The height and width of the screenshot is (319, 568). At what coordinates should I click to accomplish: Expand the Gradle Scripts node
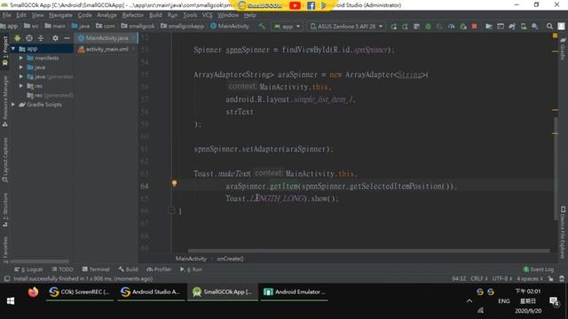[x=13, y=105]
